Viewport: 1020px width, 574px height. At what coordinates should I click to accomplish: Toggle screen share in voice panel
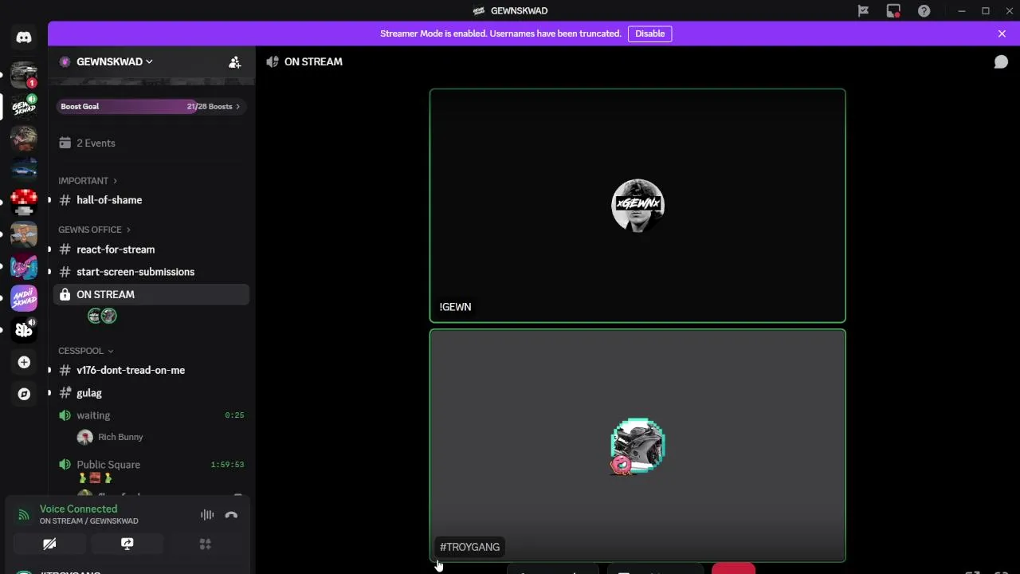(127, 544)
